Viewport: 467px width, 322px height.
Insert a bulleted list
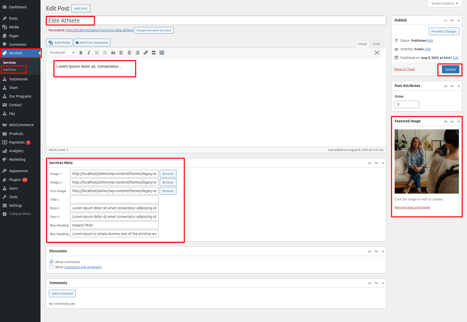click(97, 53)
